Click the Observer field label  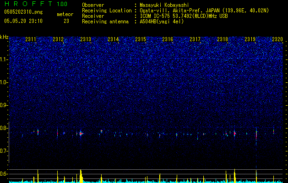(x=93, y=5)
